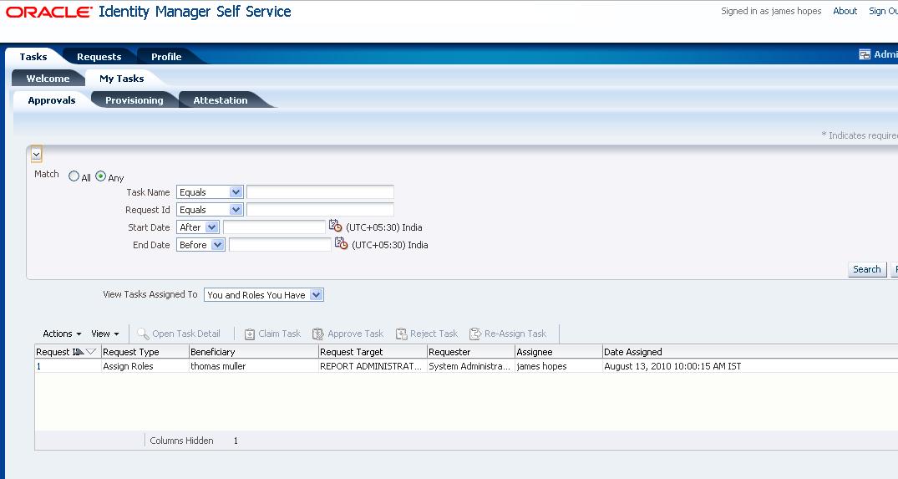Click the Open Task Detail label
This screenshot has height=479, width=898.
(186, 334)
